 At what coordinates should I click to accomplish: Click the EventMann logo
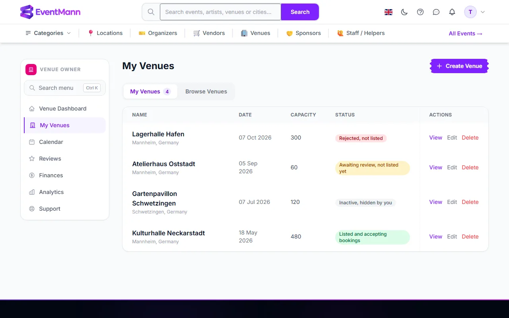50,12
